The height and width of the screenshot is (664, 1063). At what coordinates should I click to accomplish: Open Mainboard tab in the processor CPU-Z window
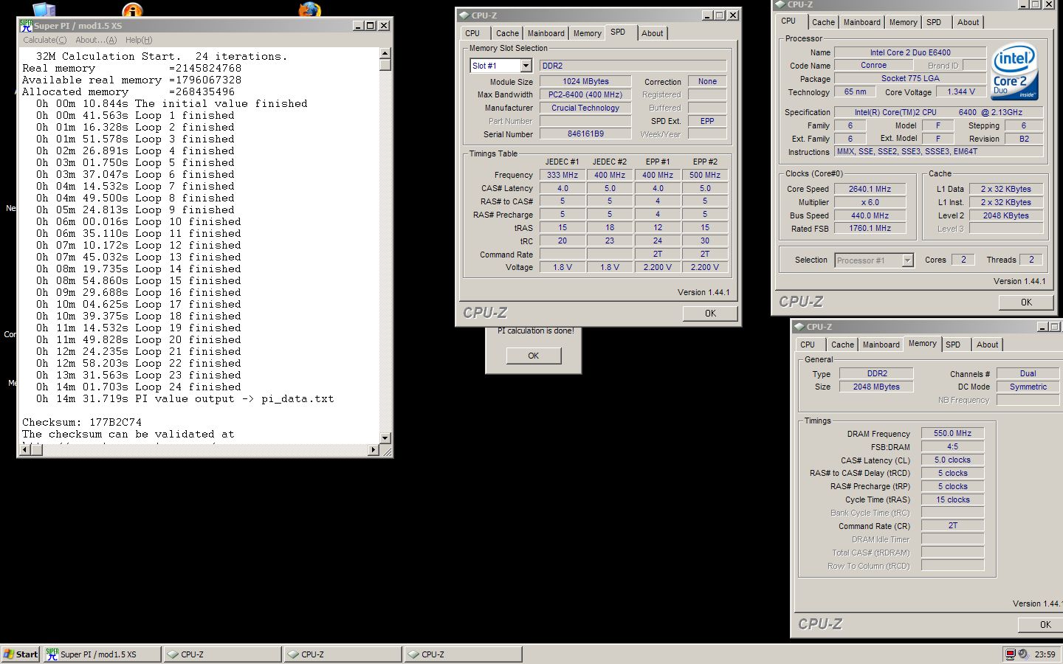[861, 22]
